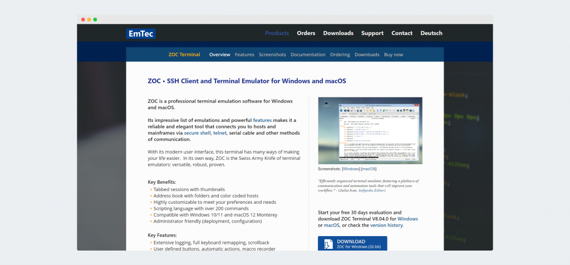Select the Ordering sub-tab
This screenshot has width=570, height=265.
(x=340, y=55)
